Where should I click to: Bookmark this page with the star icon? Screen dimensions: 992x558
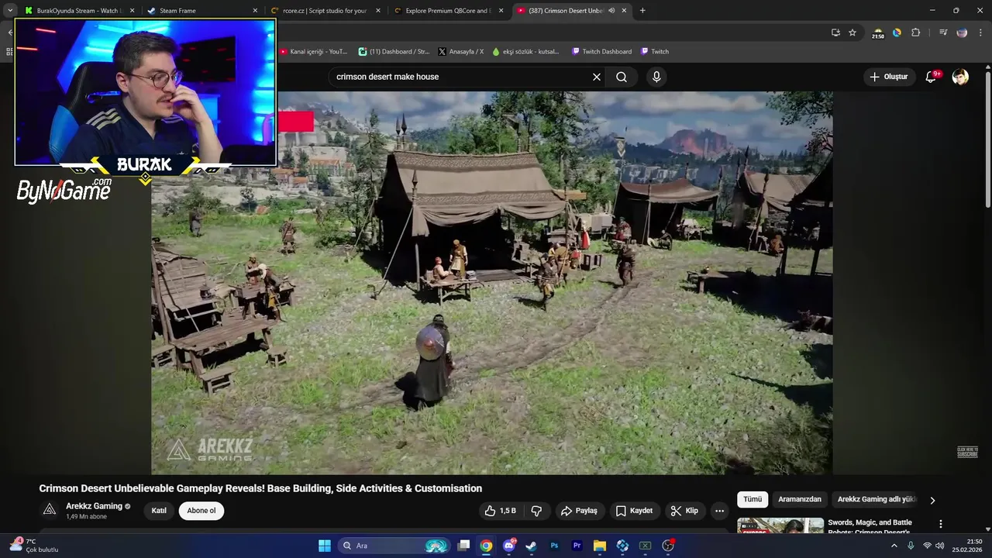[852, 33]
